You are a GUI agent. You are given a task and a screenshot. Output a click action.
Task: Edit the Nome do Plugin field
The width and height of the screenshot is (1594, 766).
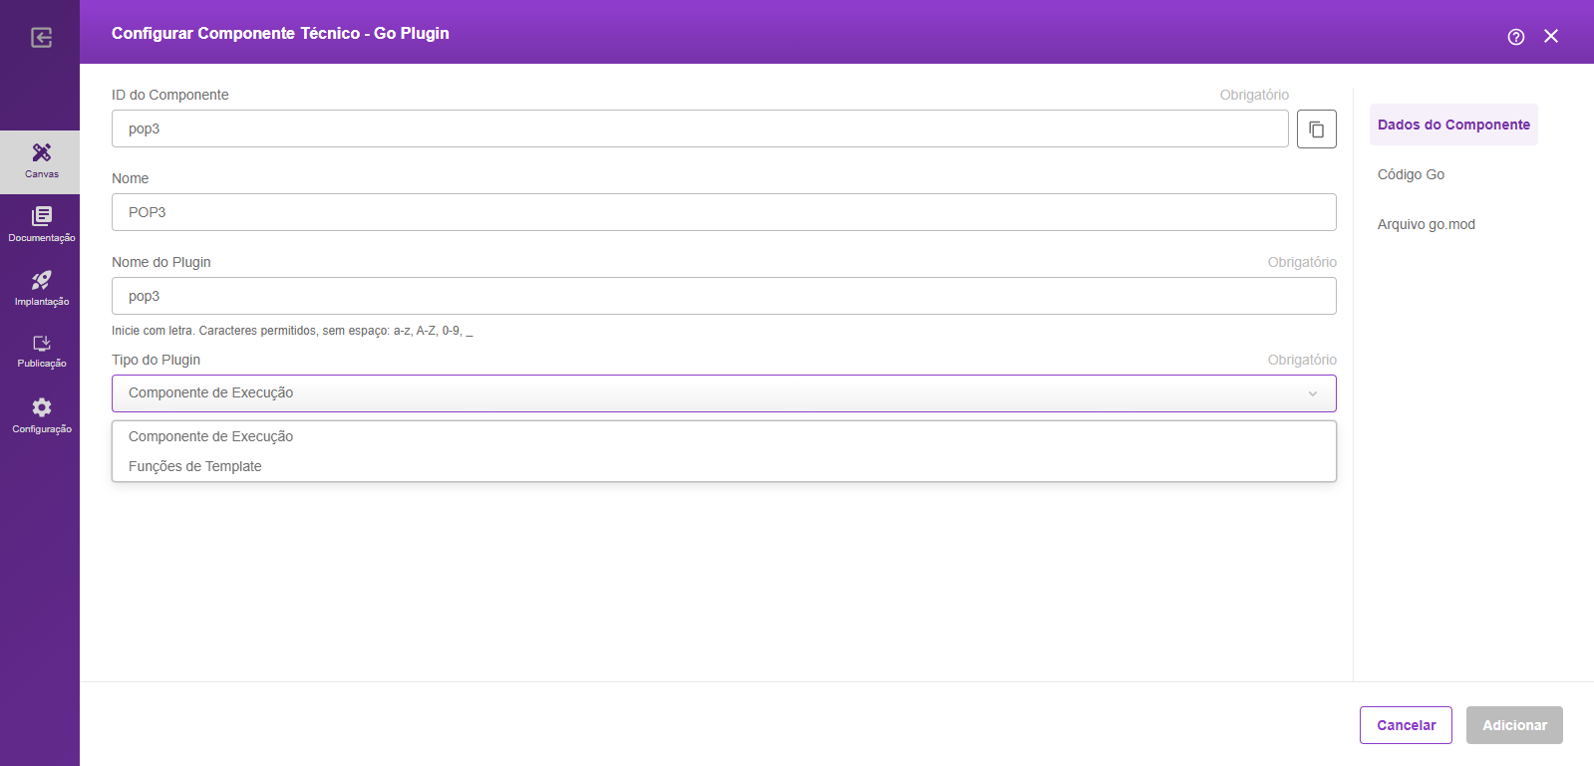[723, 296]
